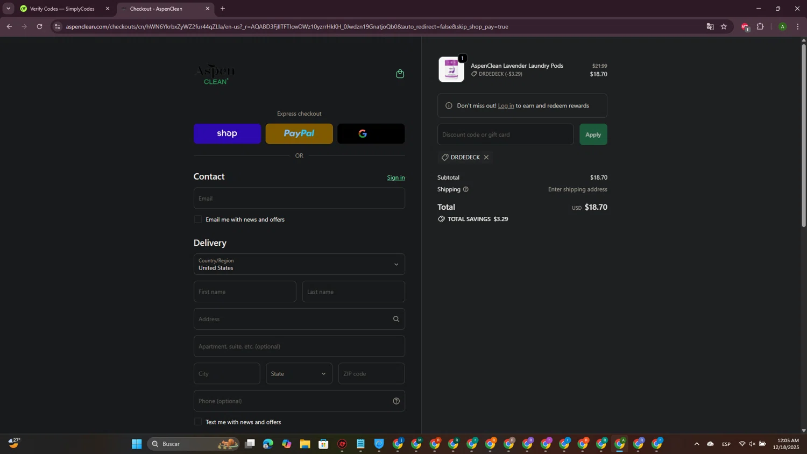This screenshot has width=807, height=454.
Task: Open the State dropdown
Action: (299, 373)
